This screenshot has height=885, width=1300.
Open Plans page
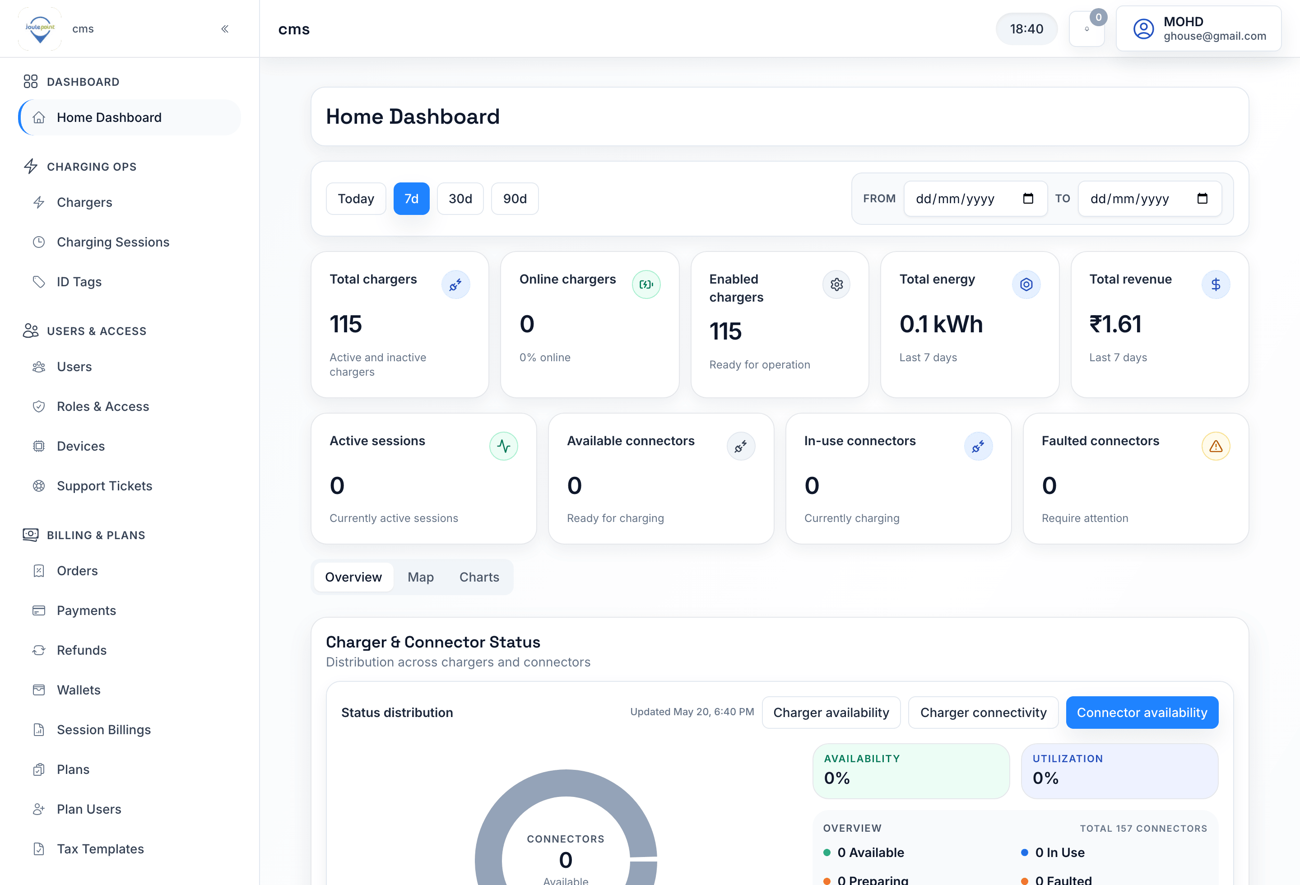click(x=130, y=769)
